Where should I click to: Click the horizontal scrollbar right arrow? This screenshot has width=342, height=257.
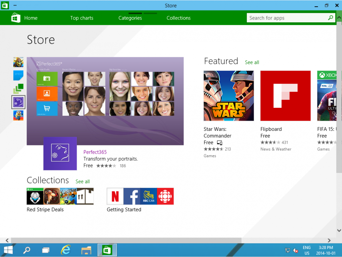click(329, 240)
